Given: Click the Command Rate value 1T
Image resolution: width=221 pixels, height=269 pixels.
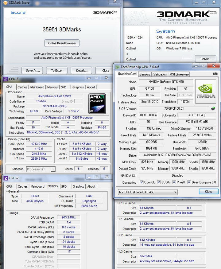Looking at the screenshot, I should click(68, 251).
